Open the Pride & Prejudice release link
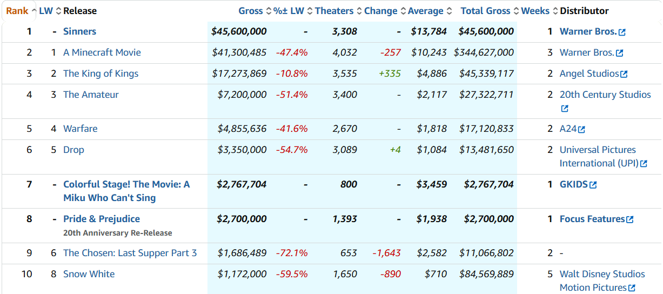This screenshot has width=663, height=294. 102,219
